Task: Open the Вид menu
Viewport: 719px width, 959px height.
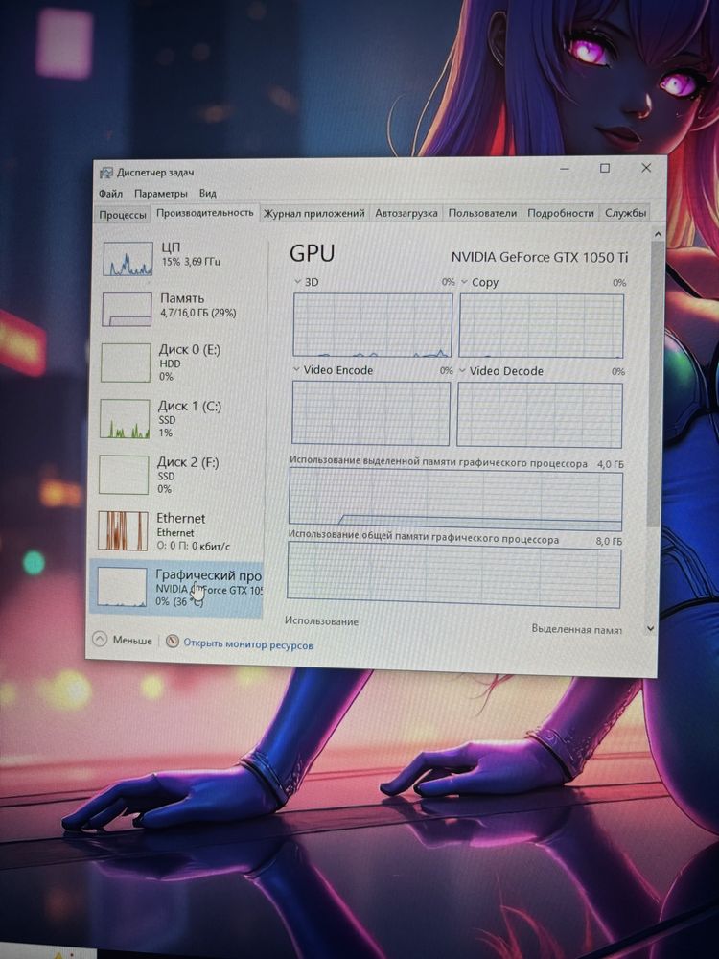Action: [208, 194]
